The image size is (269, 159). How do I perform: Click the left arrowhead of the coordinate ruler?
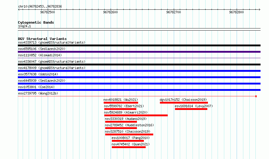[x=19, y=9]
